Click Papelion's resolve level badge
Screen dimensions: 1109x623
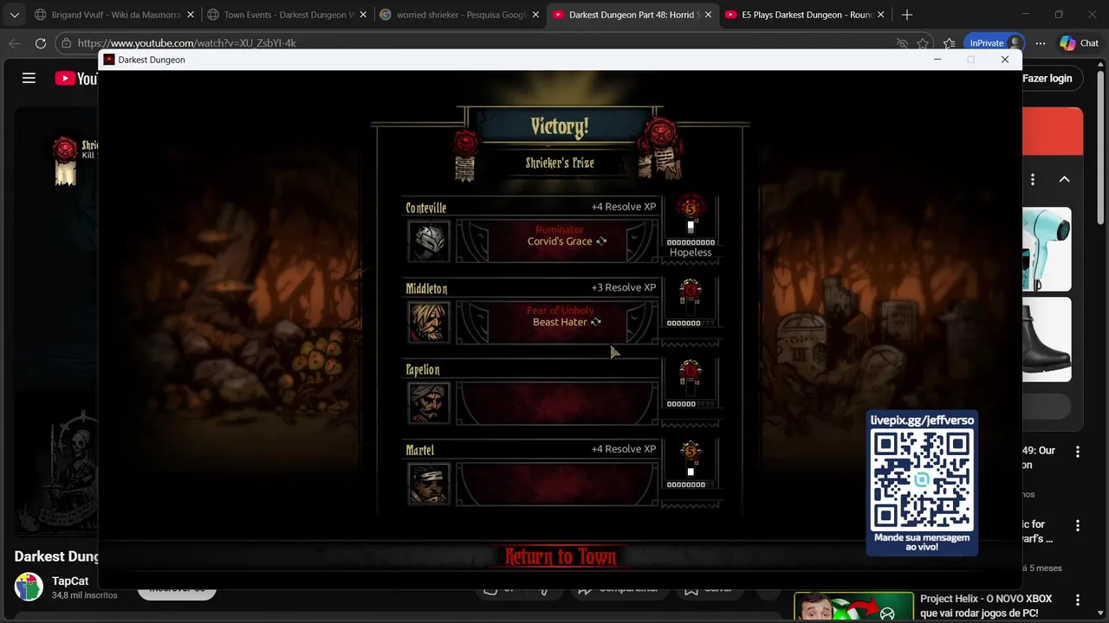pos(691,370)
